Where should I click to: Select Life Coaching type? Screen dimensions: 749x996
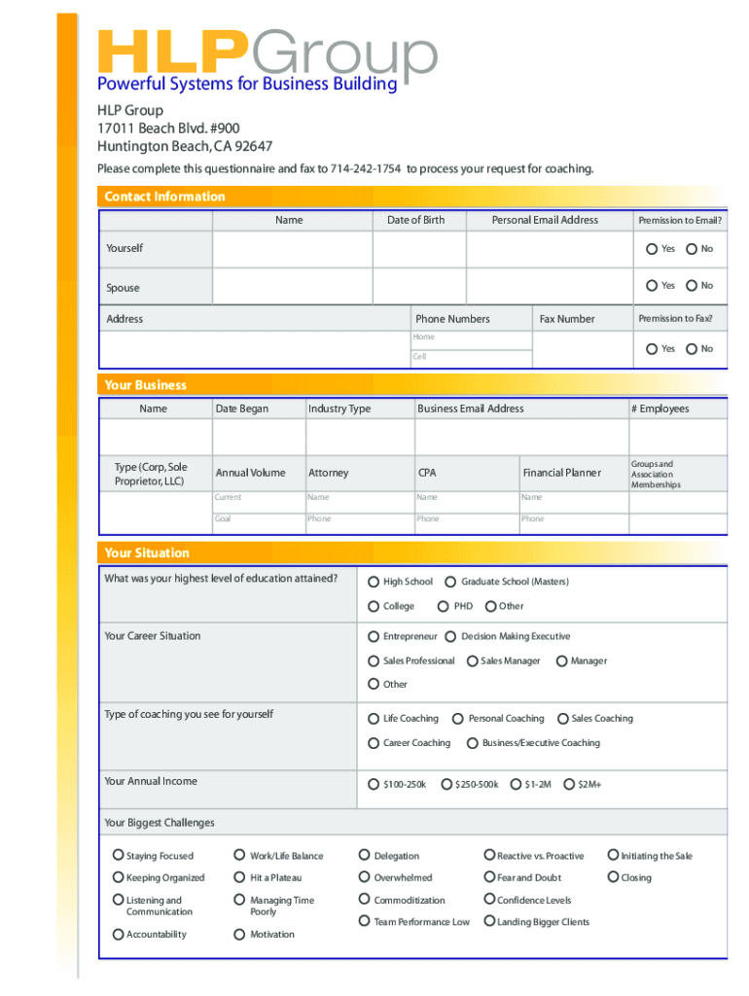(374, 719)
